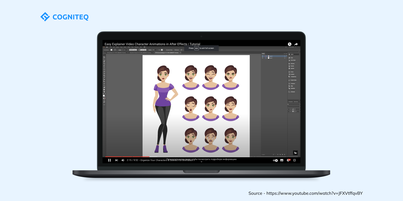Toggle visibility eye of Layer 2
The height and width of the screenshot is (201, 403).
click(x=262, y=56)
